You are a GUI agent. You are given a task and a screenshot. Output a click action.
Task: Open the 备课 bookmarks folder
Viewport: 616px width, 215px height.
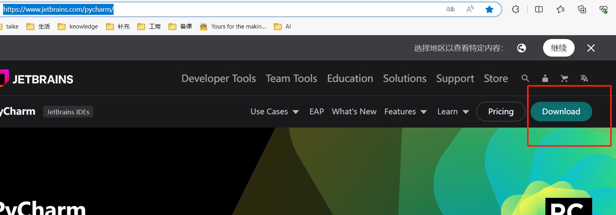(x=180, y=27)
